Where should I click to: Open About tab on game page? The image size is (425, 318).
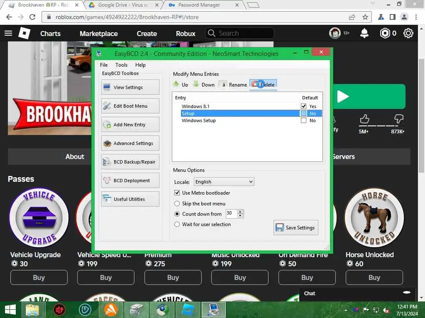coord(75,157)
